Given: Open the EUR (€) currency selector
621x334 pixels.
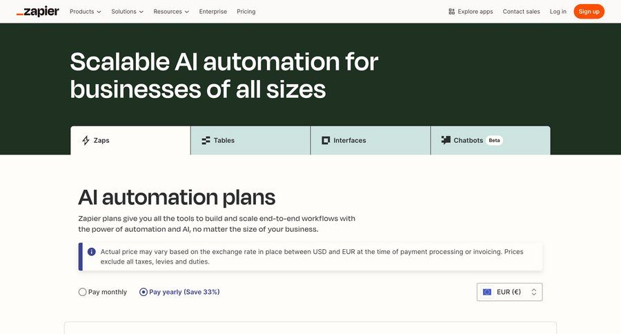Looking at the screenshot, I should [509, 292].
